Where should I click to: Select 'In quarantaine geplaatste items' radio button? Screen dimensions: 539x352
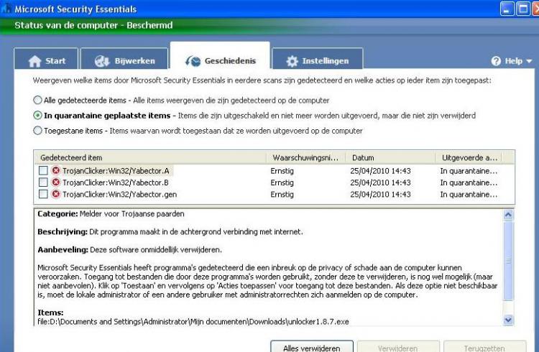[x=37, y=115]
